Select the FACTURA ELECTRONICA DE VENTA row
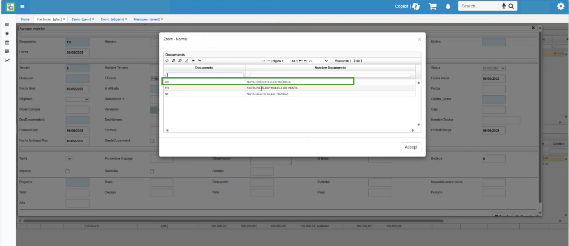 click(x=272, y=88)
